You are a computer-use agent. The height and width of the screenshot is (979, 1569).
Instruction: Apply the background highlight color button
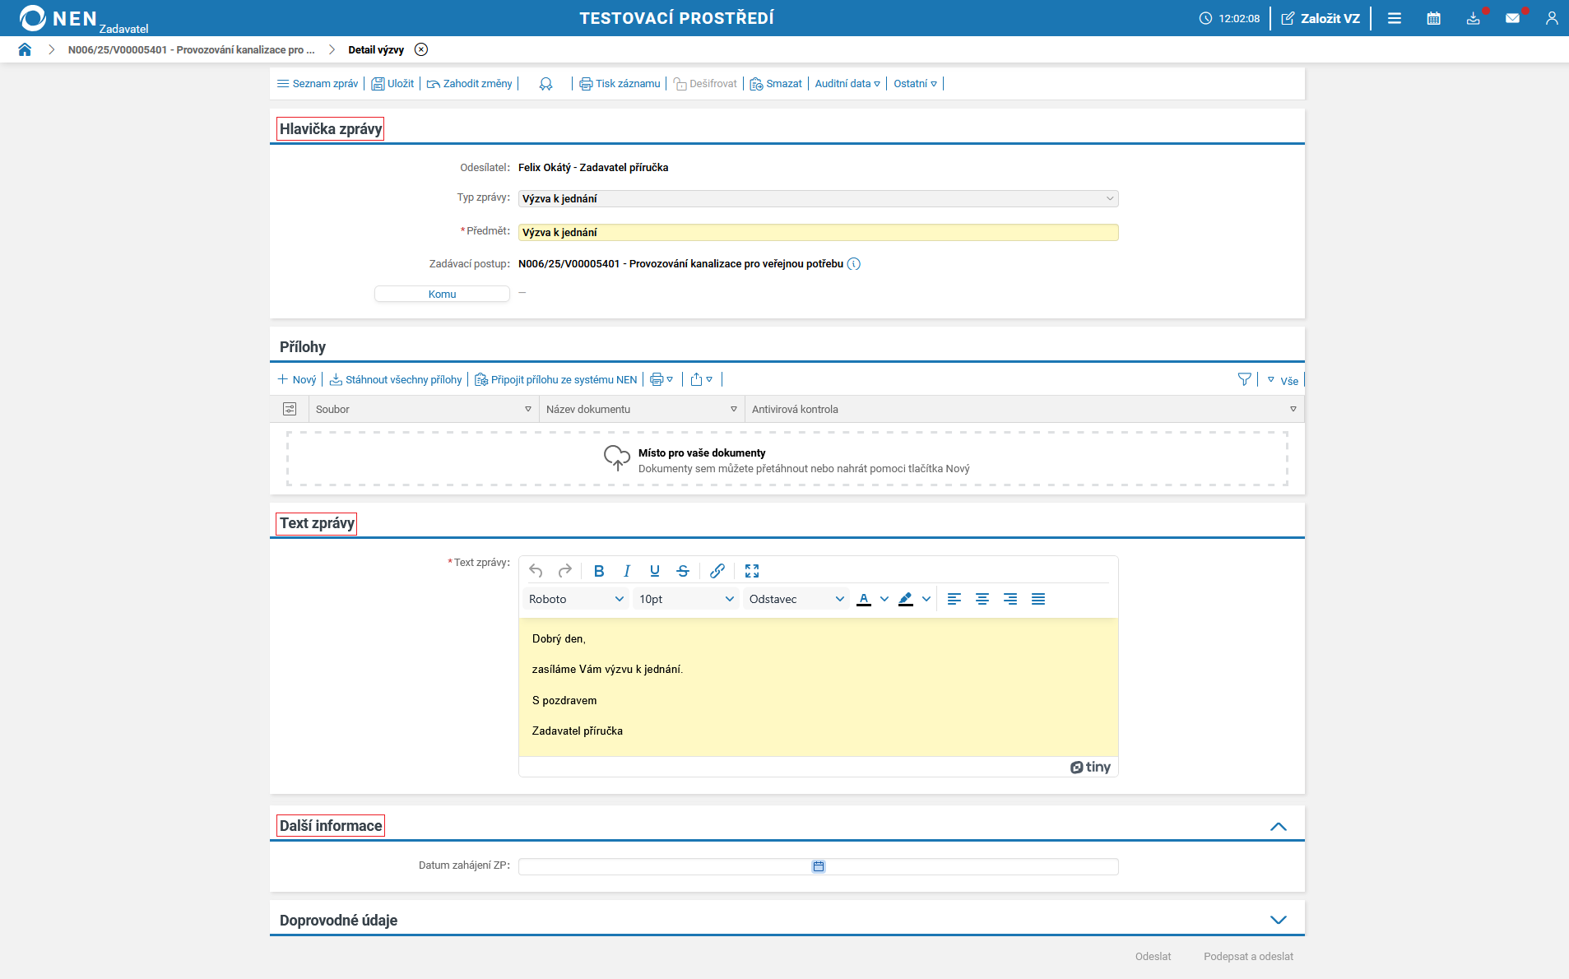tap(906, 599)
